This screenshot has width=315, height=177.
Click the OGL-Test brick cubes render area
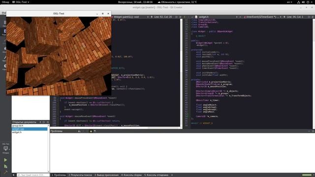click(x=59, y=56)
